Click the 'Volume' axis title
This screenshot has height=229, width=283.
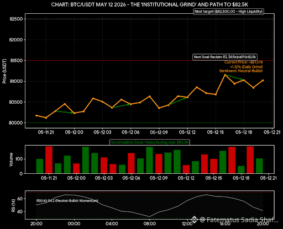(11, 159)
